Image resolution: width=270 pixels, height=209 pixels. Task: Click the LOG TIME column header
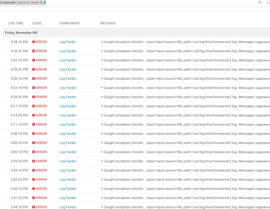point(16,23)
